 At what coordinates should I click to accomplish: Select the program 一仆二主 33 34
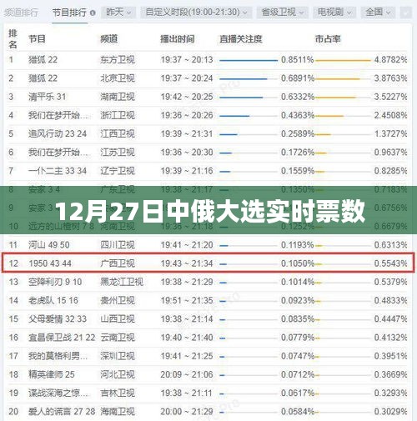click(x=58, y=171)
